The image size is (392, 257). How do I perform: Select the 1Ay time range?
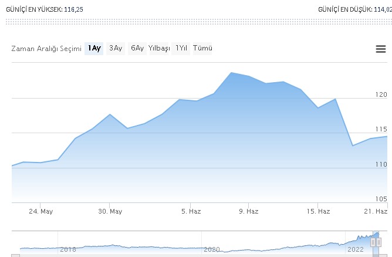pyautogui.click(x=94, y=49)
